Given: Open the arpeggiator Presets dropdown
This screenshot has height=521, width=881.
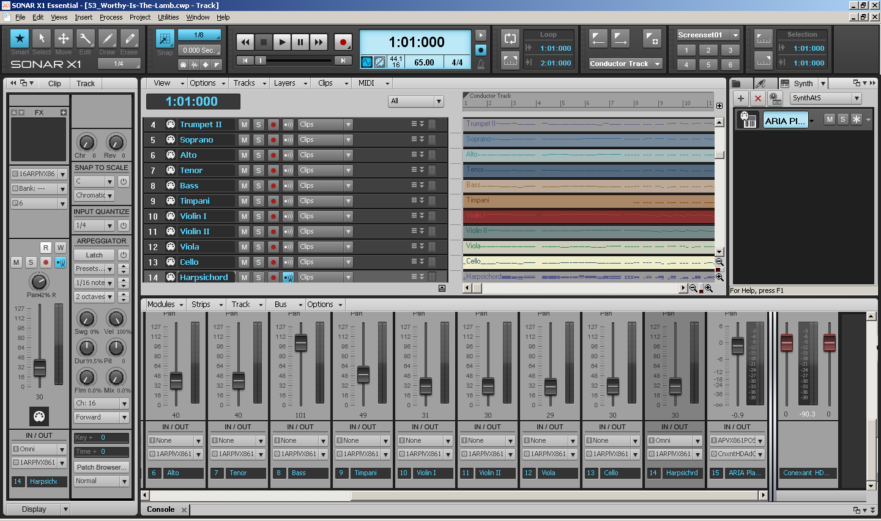Looking at the screenshot, I should click(x=94, y=268).
